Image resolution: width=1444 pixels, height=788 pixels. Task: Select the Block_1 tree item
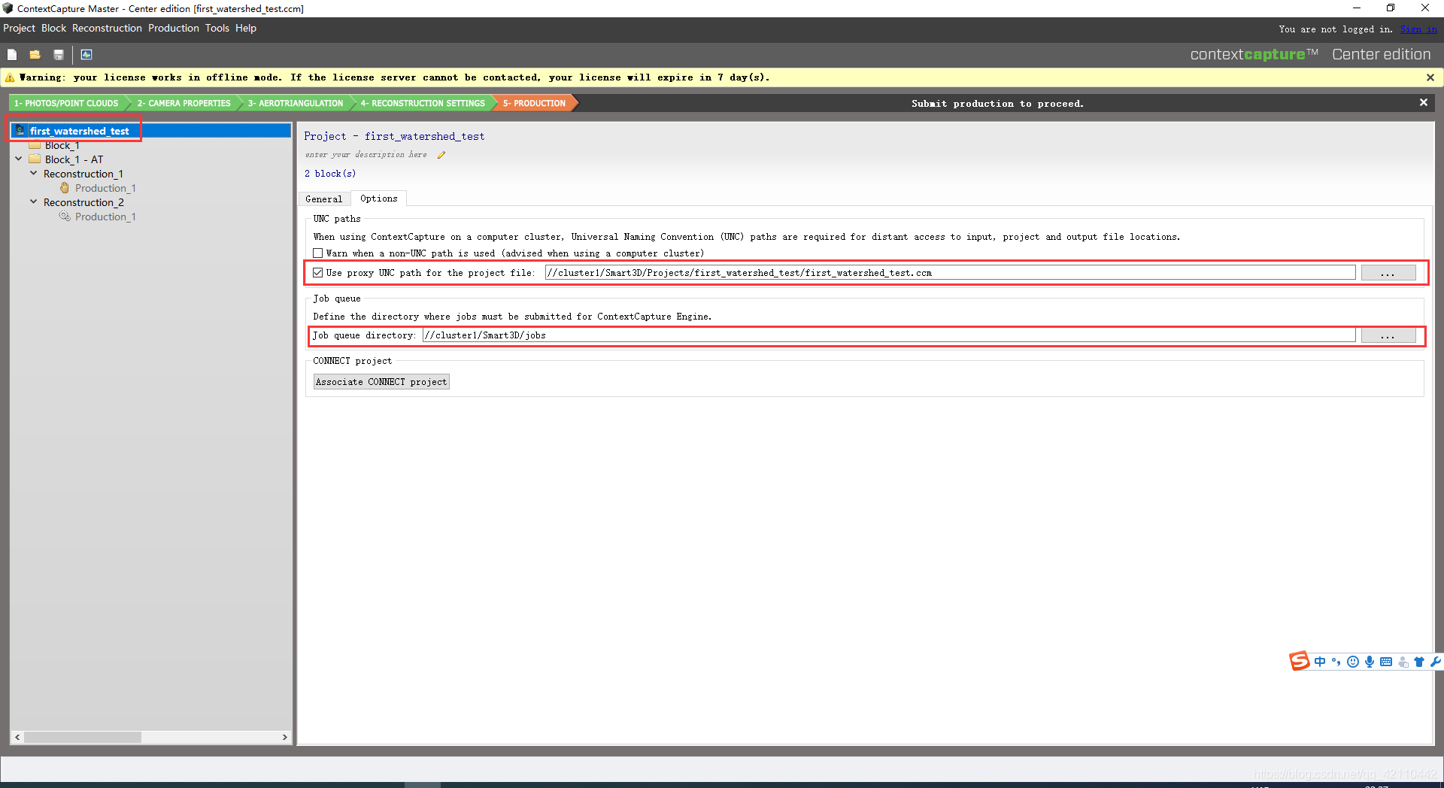point(62,145)
